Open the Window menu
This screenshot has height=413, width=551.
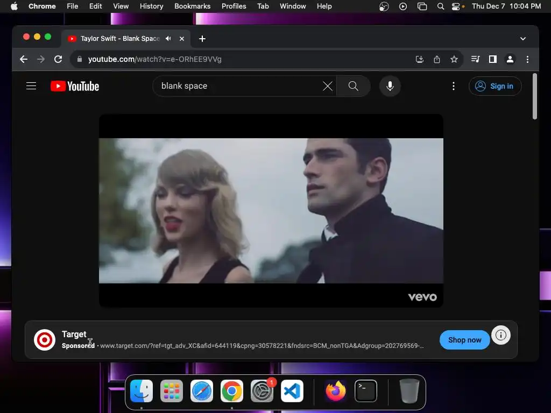[x=293, y=6]
